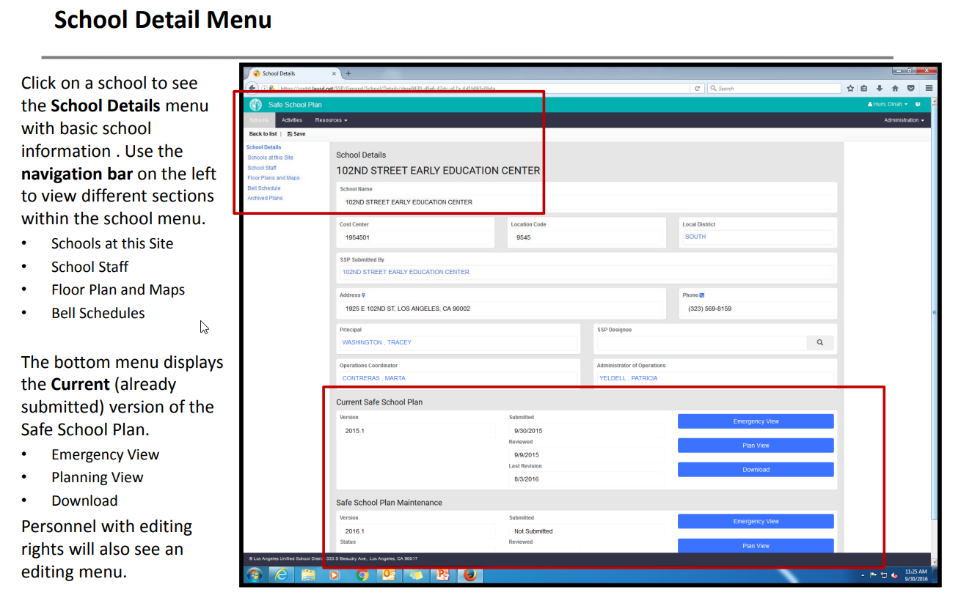Open Firefox downloads arrow icon
The image size is (961, 598).
pyautogui.click(x=880, y=88)
